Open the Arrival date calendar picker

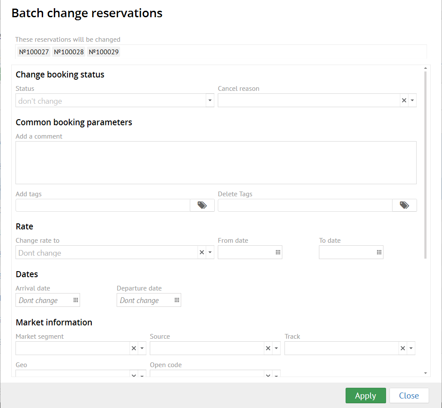pyautogui.click(x=76, y=300)
